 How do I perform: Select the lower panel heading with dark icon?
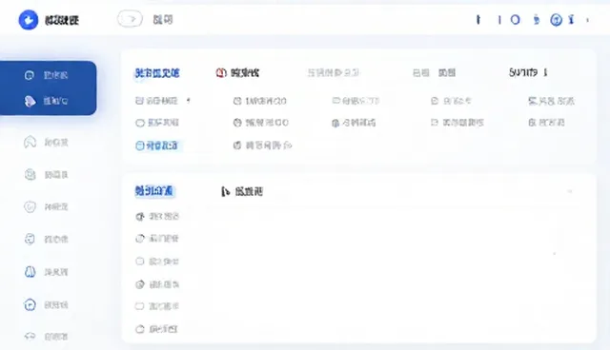(242, 191)
